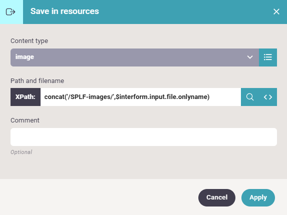Click the chevron arrow in the Content type field
This screenshot has height=215, width=287.
coord(250,57)
